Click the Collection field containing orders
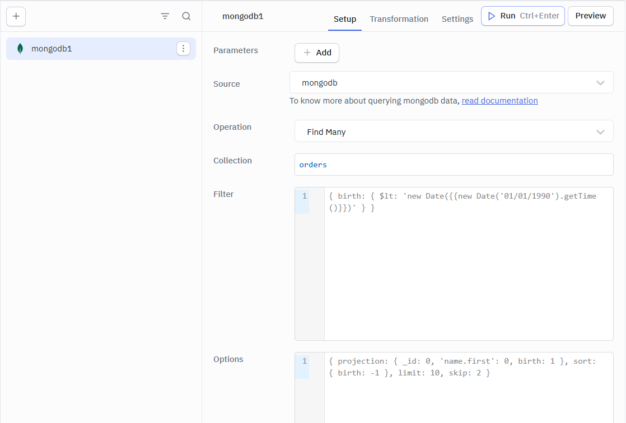This screenshot has height=423, width=626. click(x=454, y=165)
